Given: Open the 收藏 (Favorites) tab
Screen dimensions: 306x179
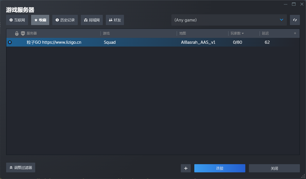Looking at the screenshot, I should click(40, 20).
